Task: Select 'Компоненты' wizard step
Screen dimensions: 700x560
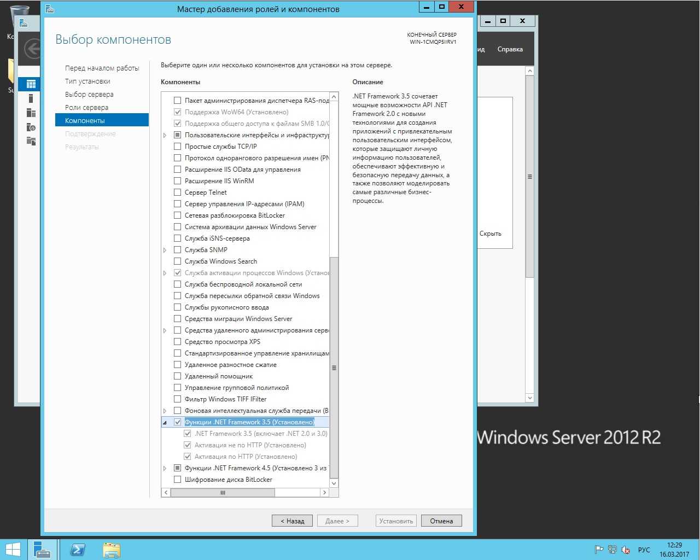Action: click(x=102, y=120)
